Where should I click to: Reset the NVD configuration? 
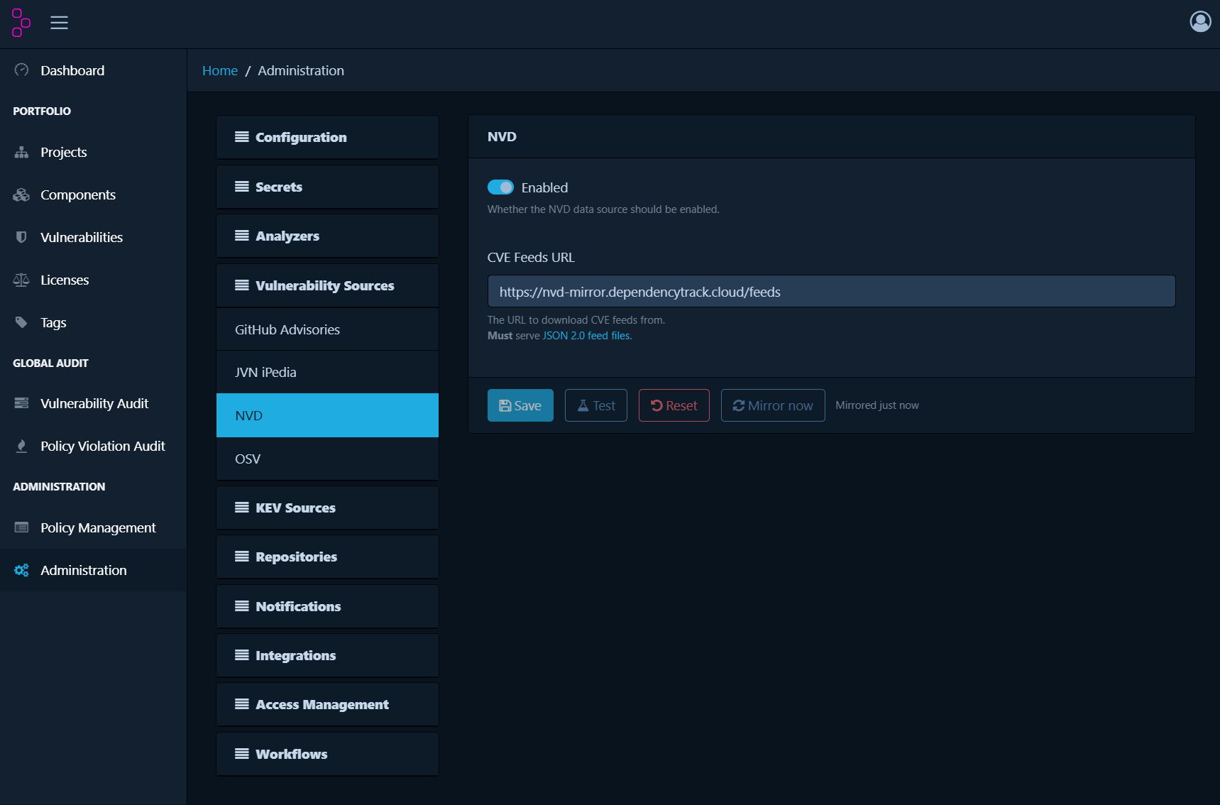click(x=674, y=405)
